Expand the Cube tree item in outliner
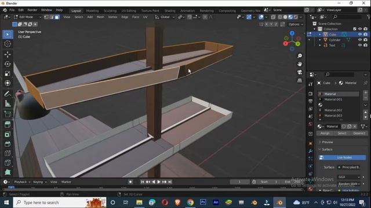 (319, 35)
